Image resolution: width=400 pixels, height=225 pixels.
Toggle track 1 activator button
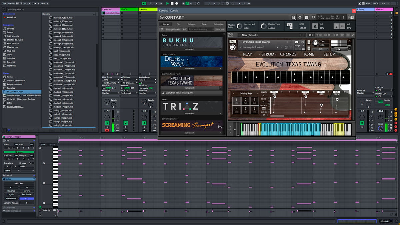(x=107, y=123)
